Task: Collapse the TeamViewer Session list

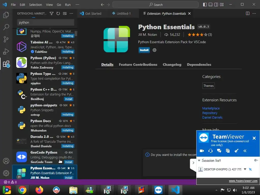Action: click(x=199, y=160)
